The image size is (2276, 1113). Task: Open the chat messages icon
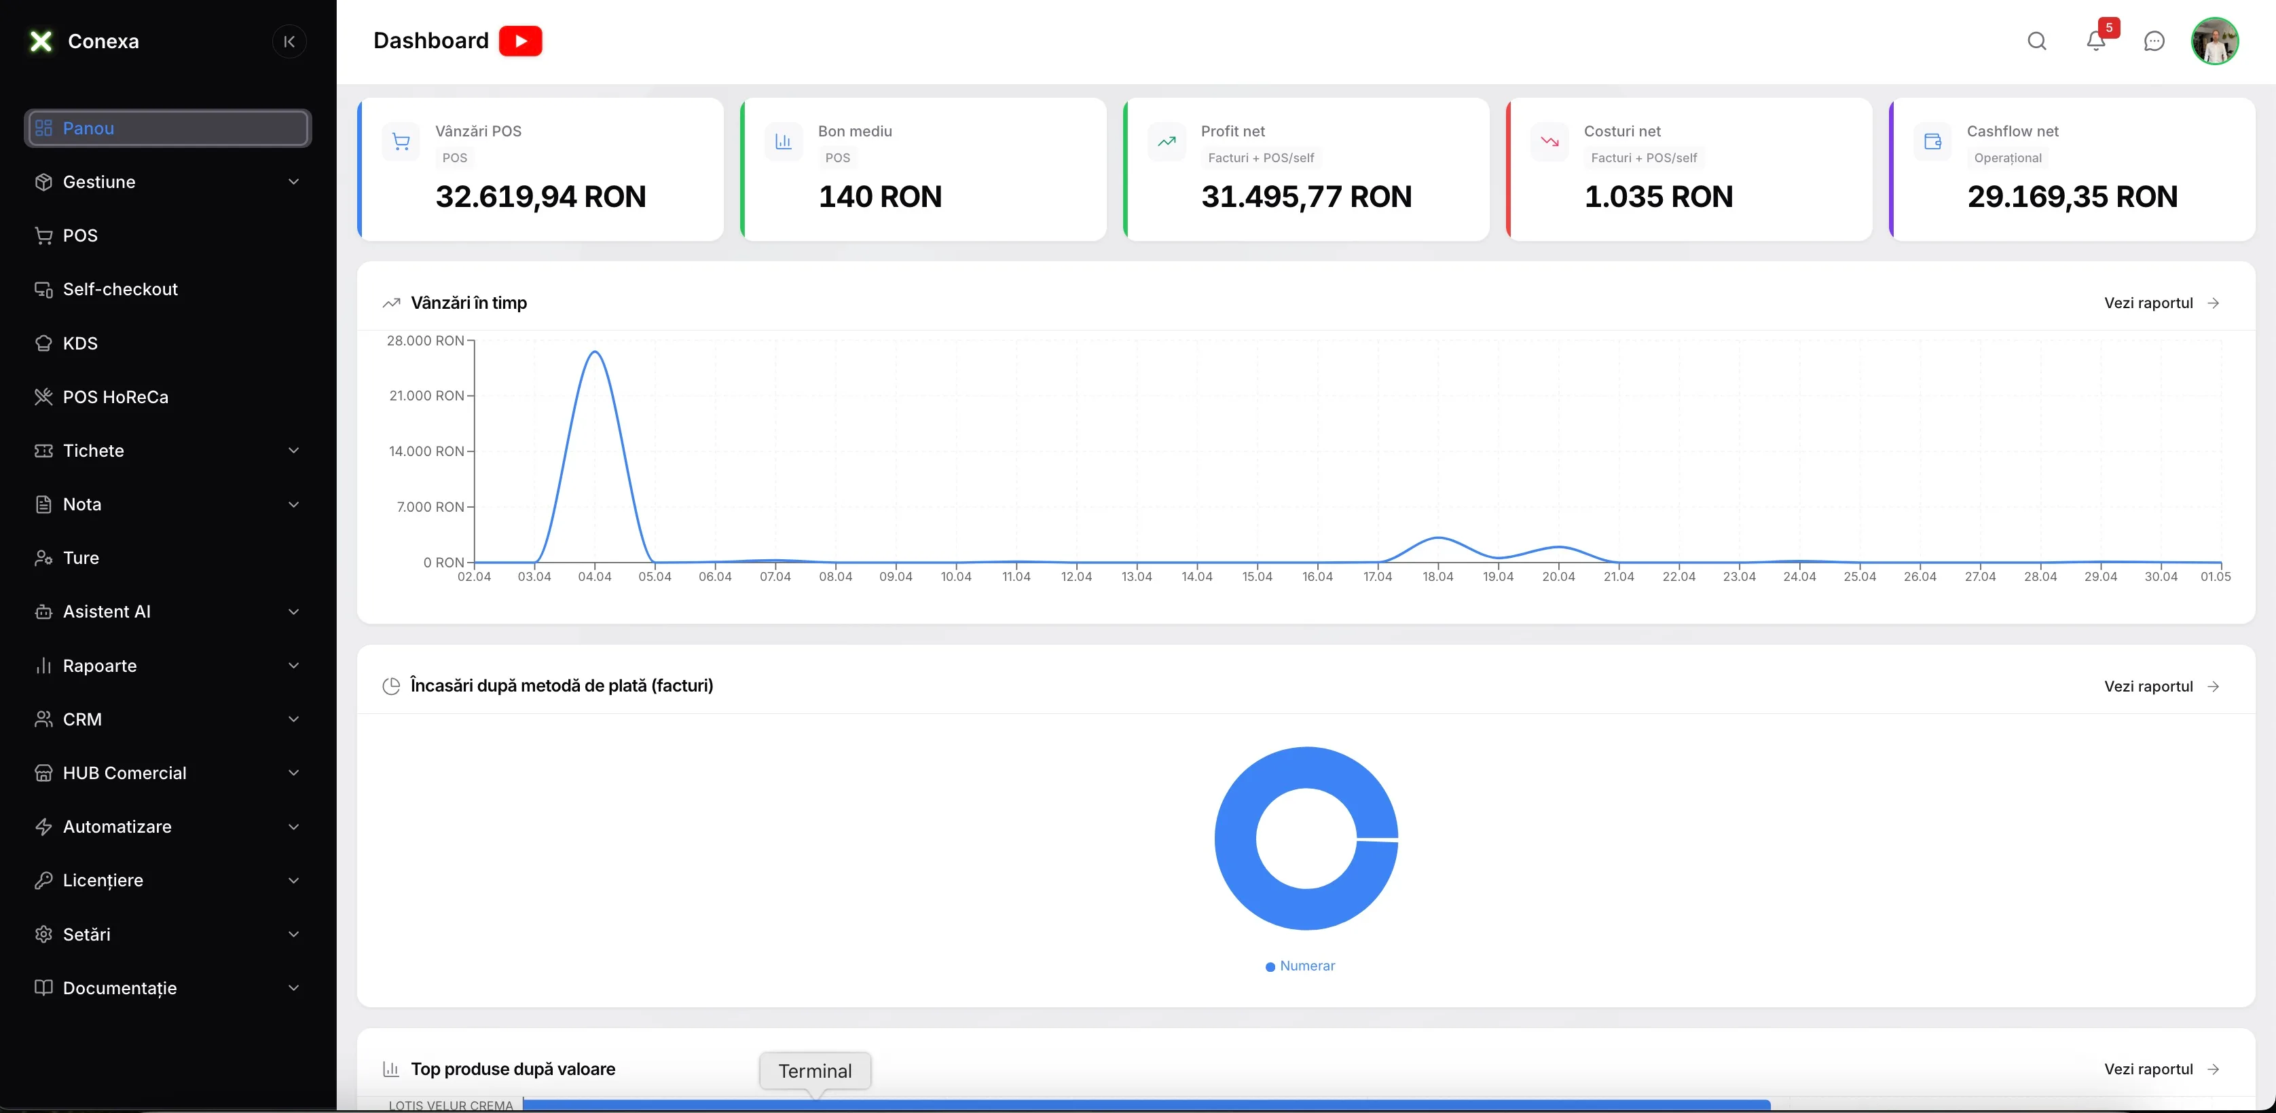point(2154,41)
